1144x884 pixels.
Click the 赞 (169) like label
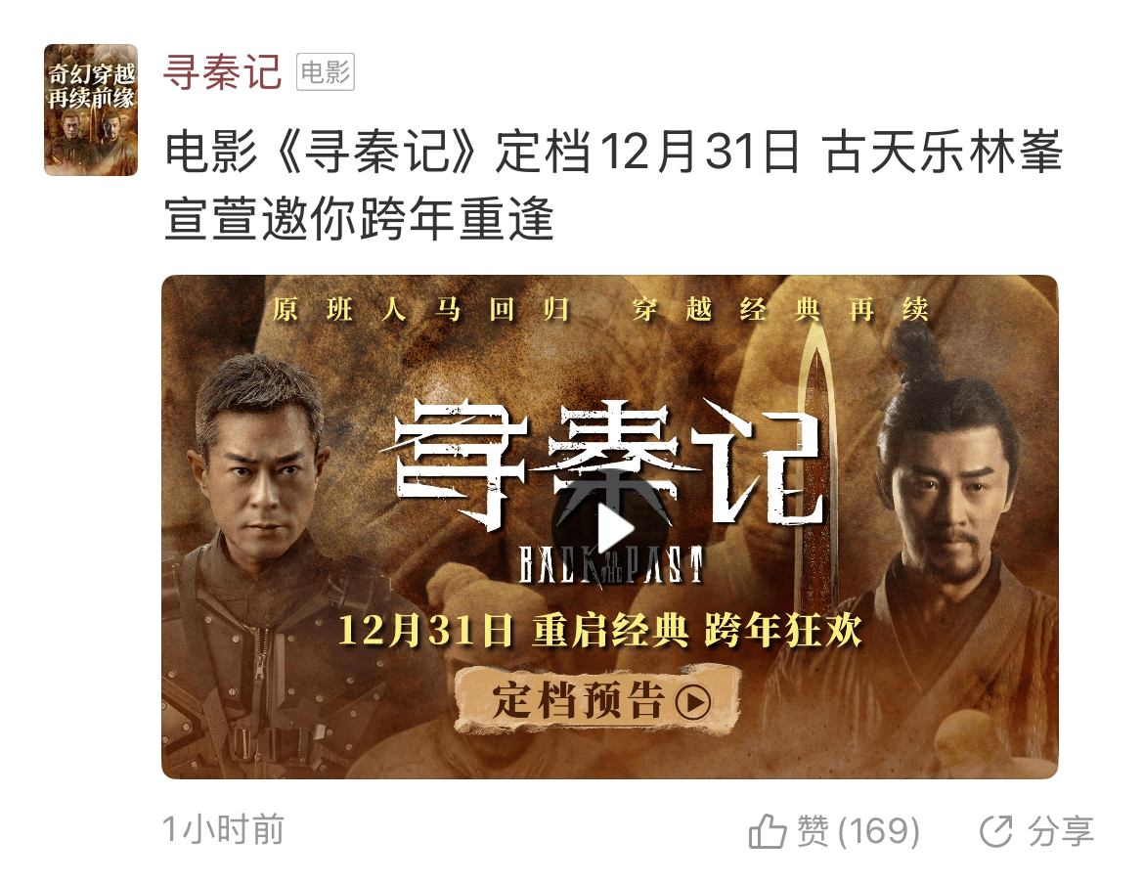tap(858, 831)
